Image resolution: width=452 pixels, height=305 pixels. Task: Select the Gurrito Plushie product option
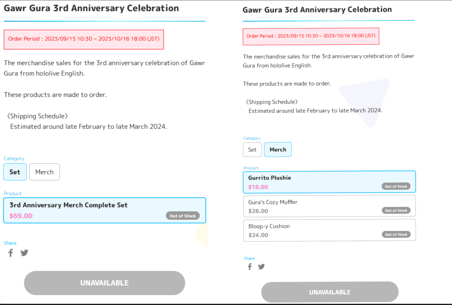329,182
